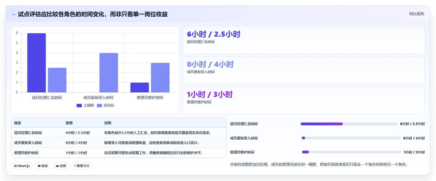The height and width of the screenshot is (181, 436).
Task: Click the 上线前 bar for 管理员维护时间
Action: point(139,87)
